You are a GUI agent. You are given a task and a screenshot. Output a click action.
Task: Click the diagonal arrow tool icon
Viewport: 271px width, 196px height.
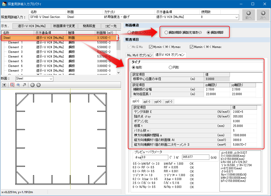(x=24, y=85)
